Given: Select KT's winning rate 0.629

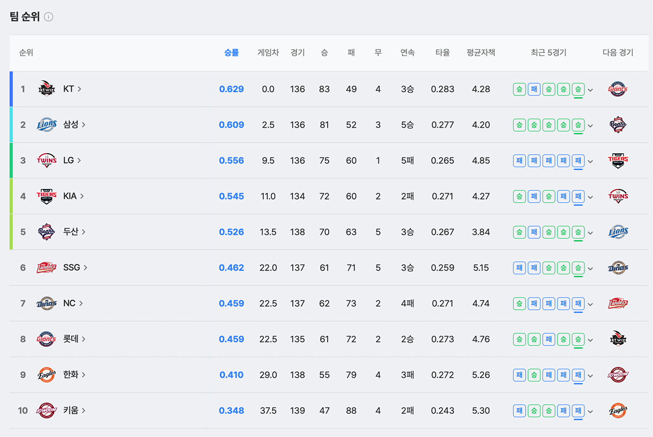Looking at the screenshot, I should [x=231, y=89].
